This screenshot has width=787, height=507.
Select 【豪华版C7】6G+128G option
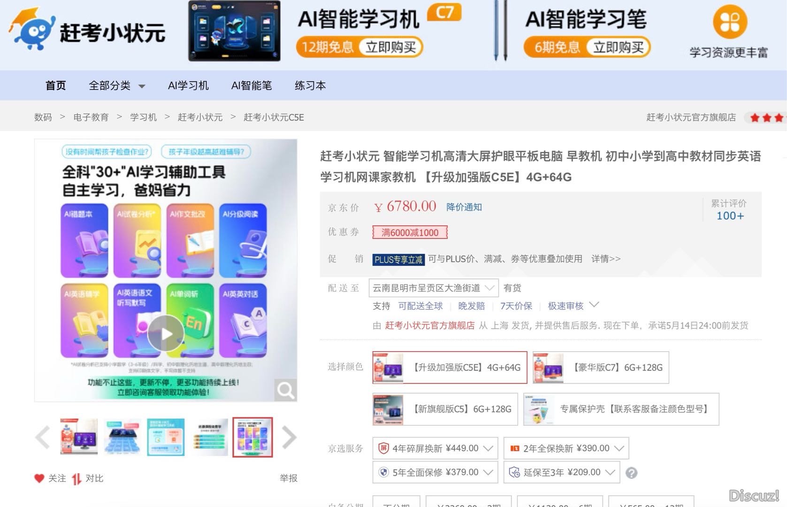(601, 368)
